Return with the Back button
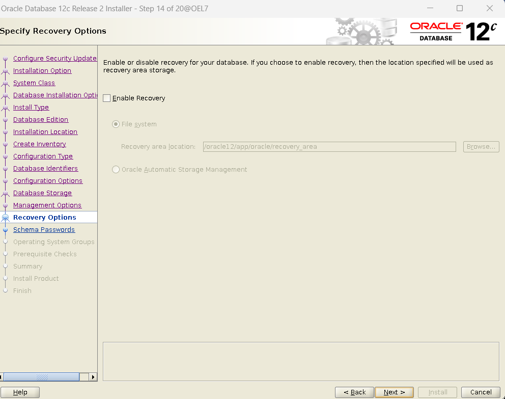 tap(354, 392)
